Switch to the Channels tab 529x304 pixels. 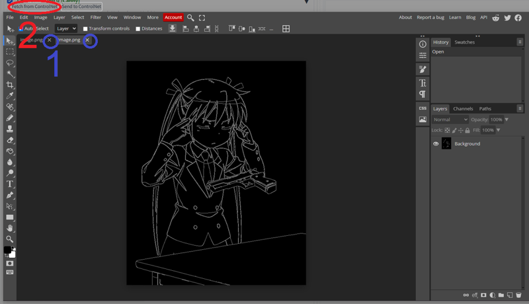tap(463, 109)
